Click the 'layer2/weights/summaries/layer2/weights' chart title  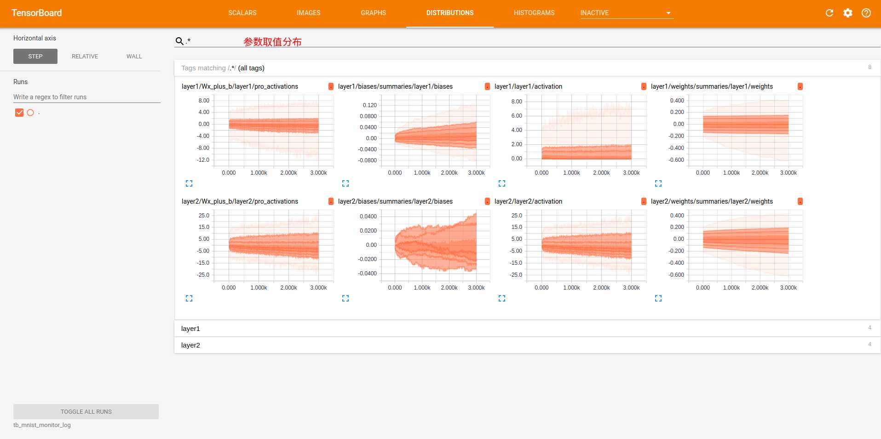click(712, 201)
